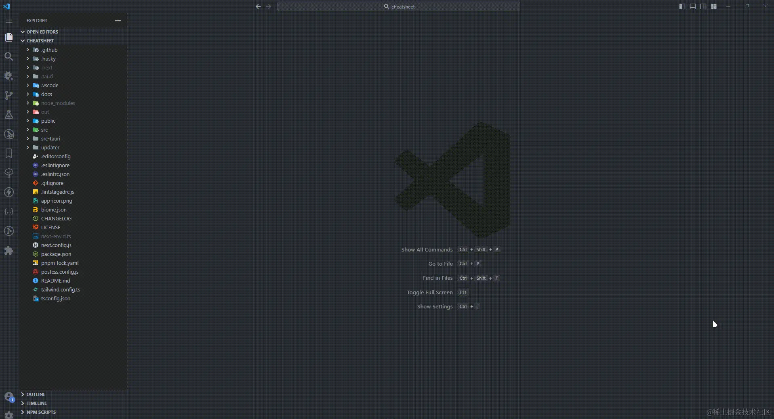Expand the .vscode folder
Viewport: 774px width, 419px height.
point(73,85)
